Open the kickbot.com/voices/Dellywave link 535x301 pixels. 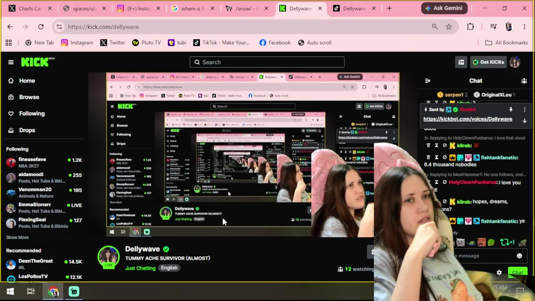pos(468,119)
